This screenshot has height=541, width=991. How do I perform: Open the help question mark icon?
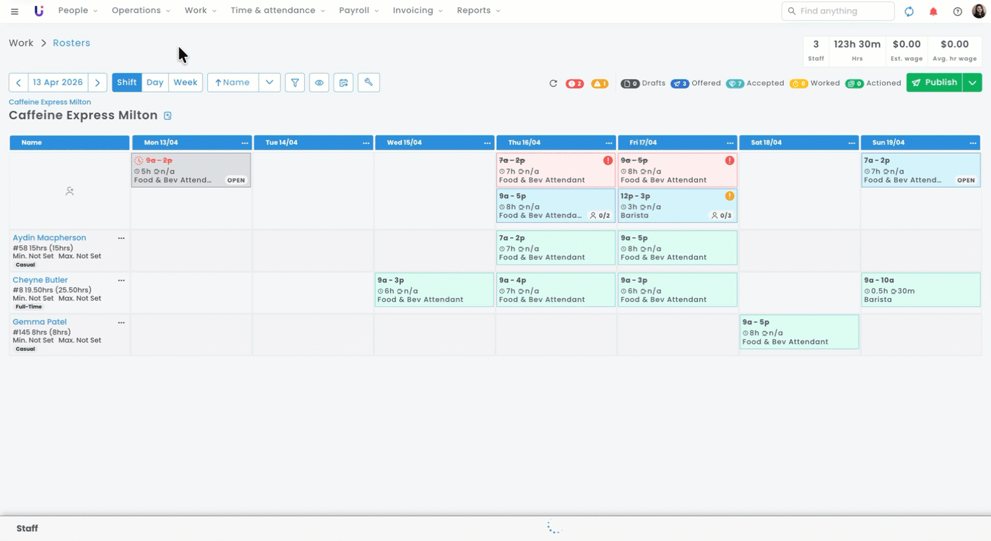click(x=958, y=11)
